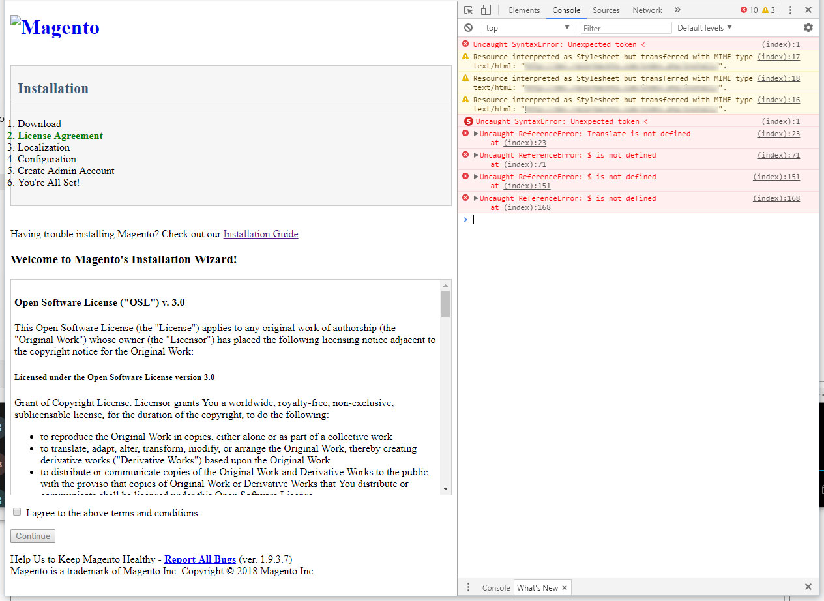Expand the first '$ is not defined' error
Screen dimensions: 824x601
(x=475, y=154)
